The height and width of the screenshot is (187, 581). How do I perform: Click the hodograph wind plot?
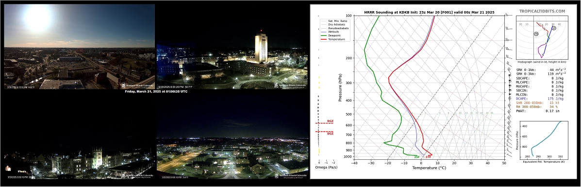tap(542, 37)
